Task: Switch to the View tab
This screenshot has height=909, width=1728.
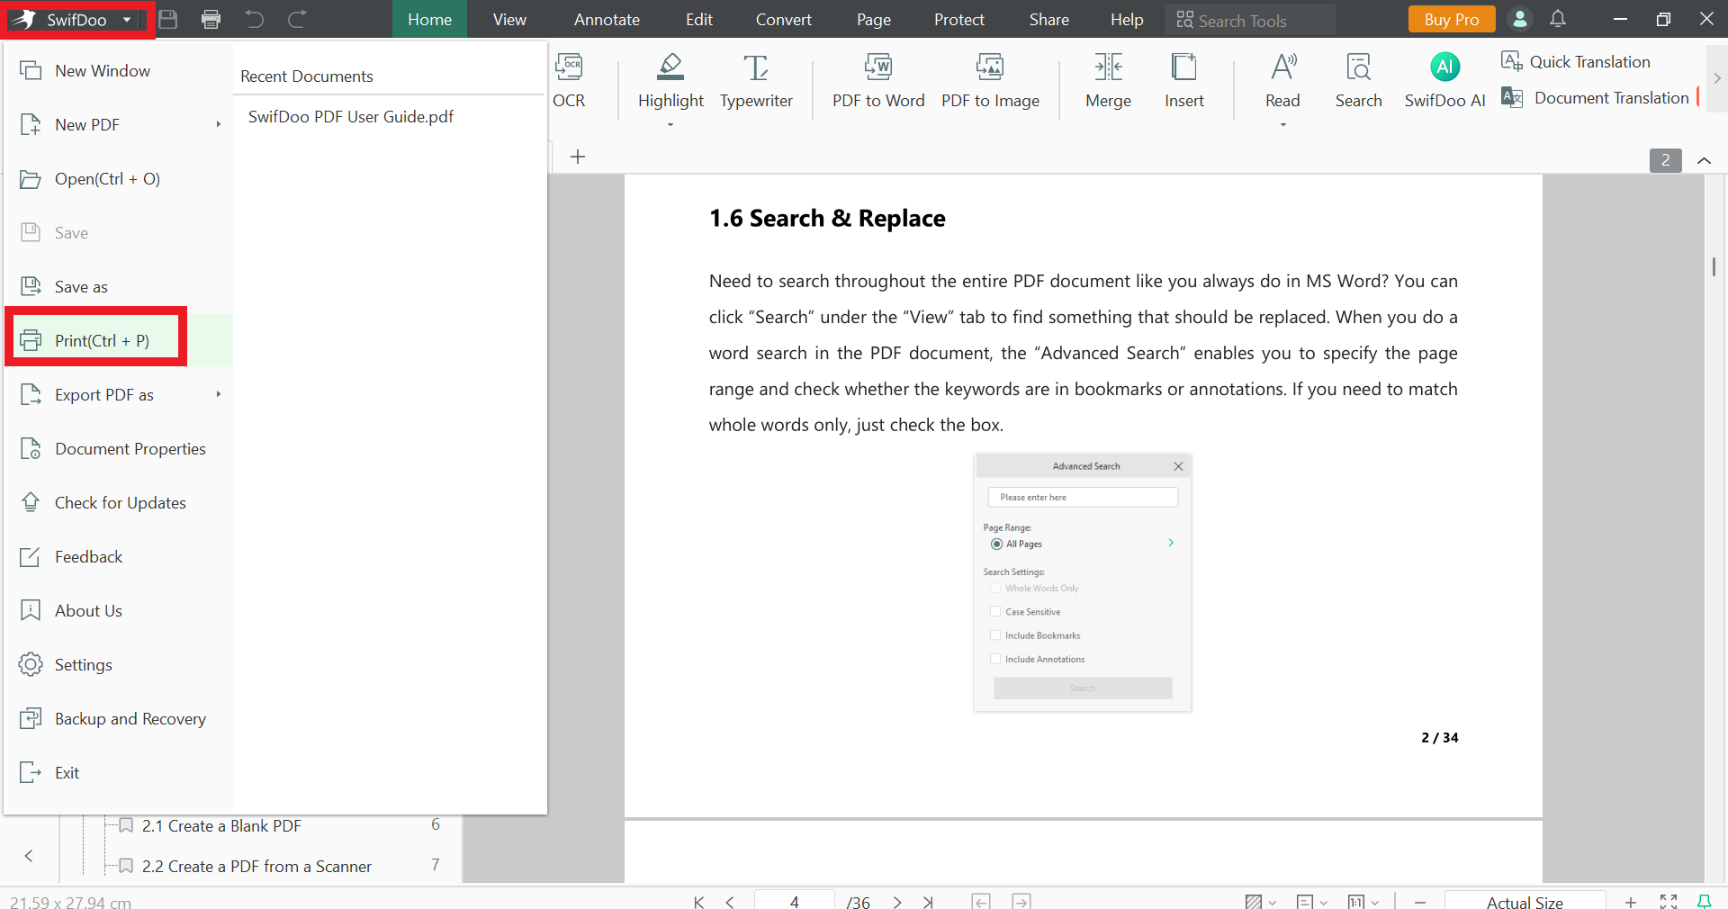Action: point(509,19)
